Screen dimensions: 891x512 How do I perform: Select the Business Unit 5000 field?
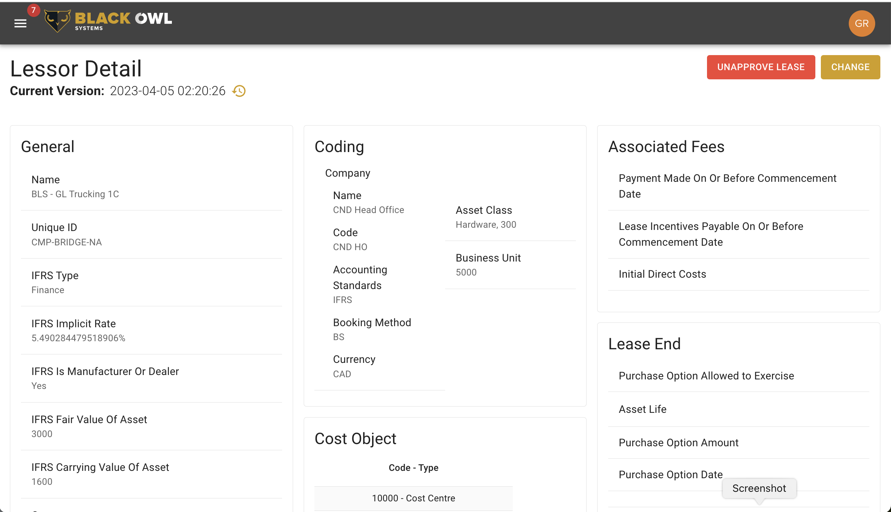tap(488, 264)
